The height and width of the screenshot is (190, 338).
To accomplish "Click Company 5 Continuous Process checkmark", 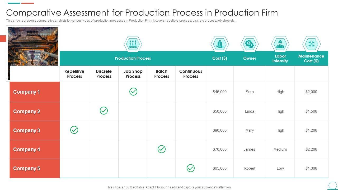I will (x=191, y=168).
